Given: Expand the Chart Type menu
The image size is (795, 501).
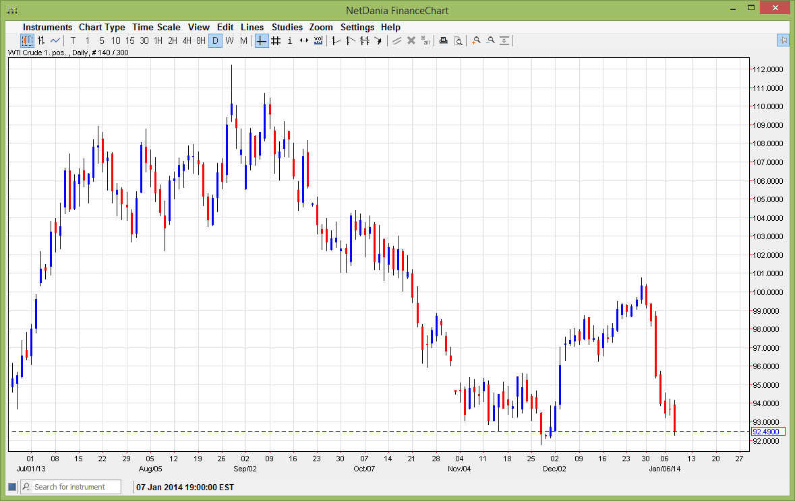Looking at the screenshot, I should pos(102,27).
